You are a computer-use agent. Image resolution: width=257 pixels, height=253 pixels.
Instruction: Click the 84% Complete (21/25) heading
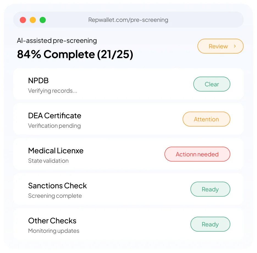coord(75,54)
